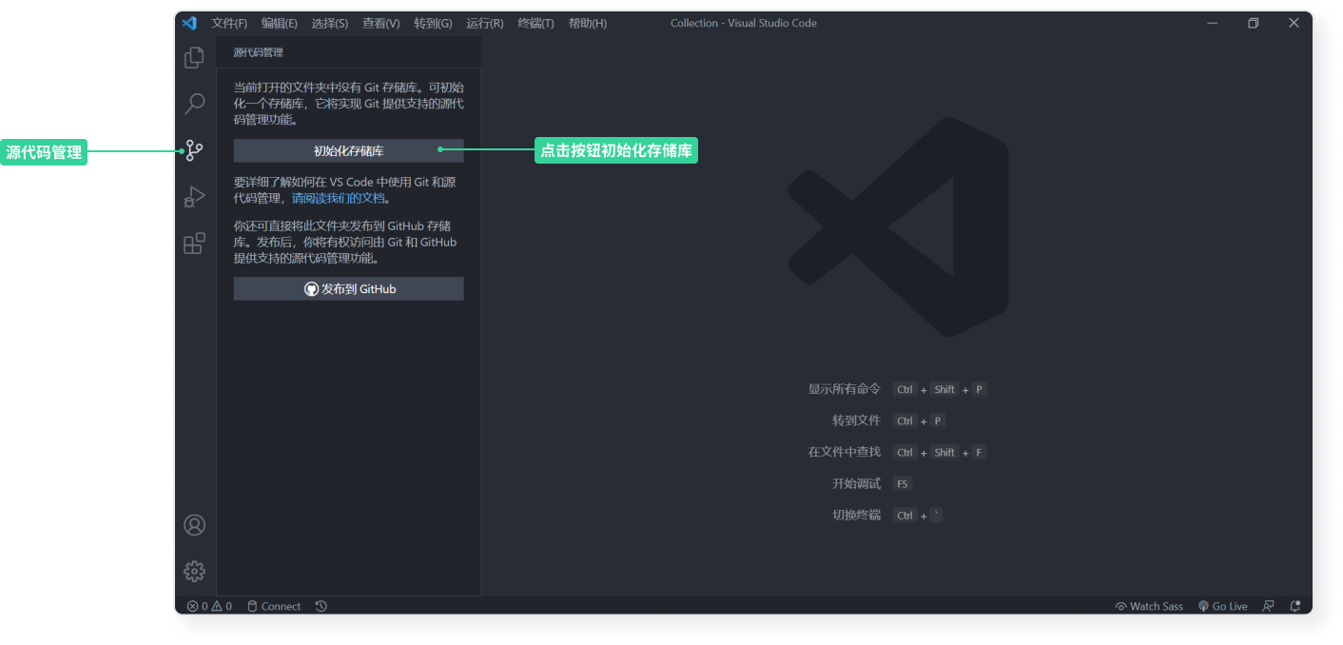
Task: Click the 在文件中查找 shortcut label
Action: [x=845, y=452]
